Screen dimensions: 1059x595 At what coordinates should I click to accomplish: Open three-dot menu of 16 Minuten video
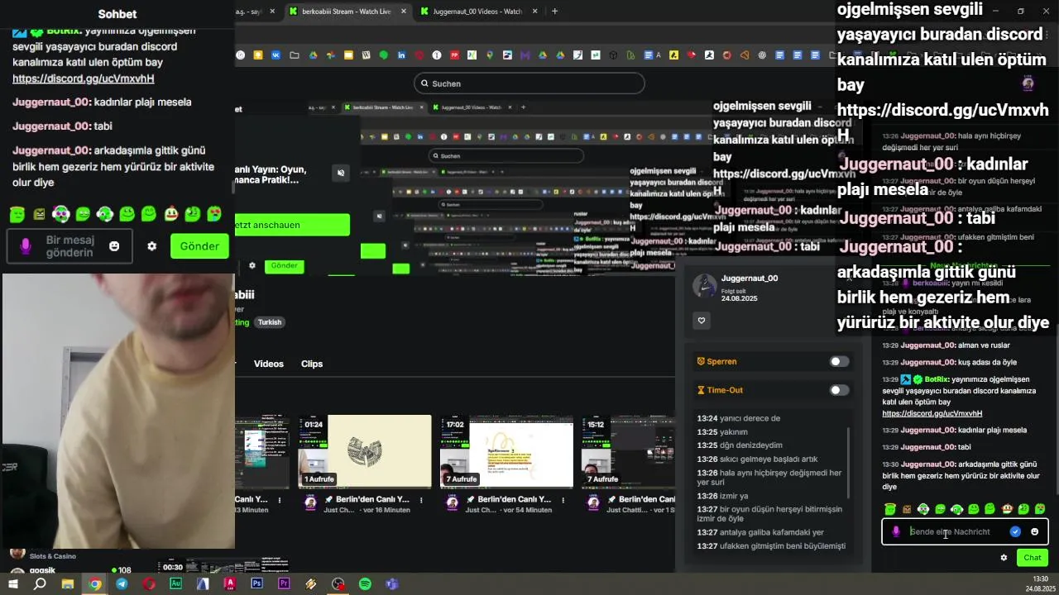pyautogui.click(x=421, y=500)
